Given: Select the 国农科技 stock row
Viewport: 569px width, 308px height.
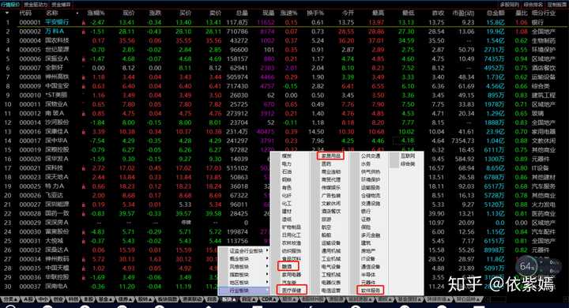Looking at the screenshot, I should click(x=284, y=40).
